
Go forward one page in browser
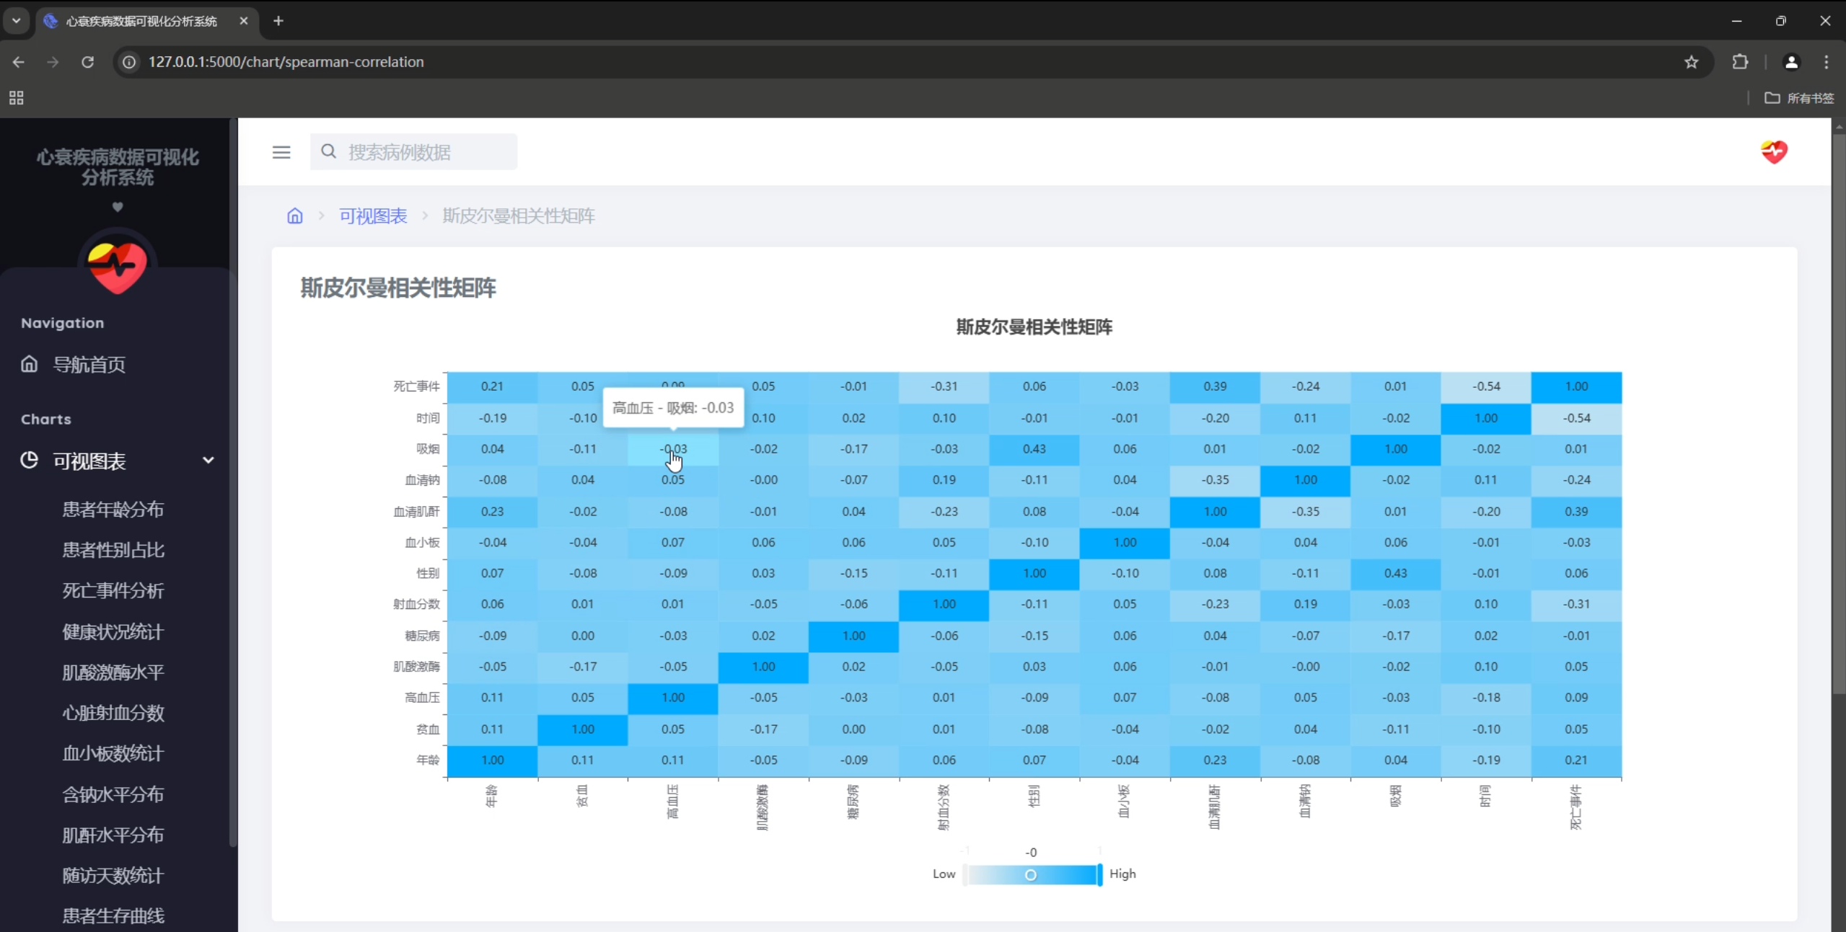tap(53, 62)
